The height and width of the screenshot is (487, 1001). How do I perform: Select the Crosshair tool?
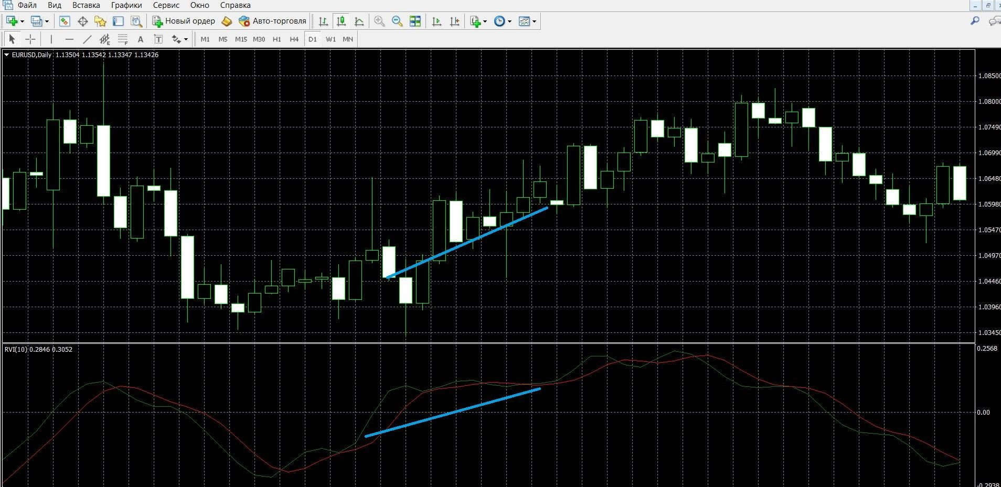(30, 39)
